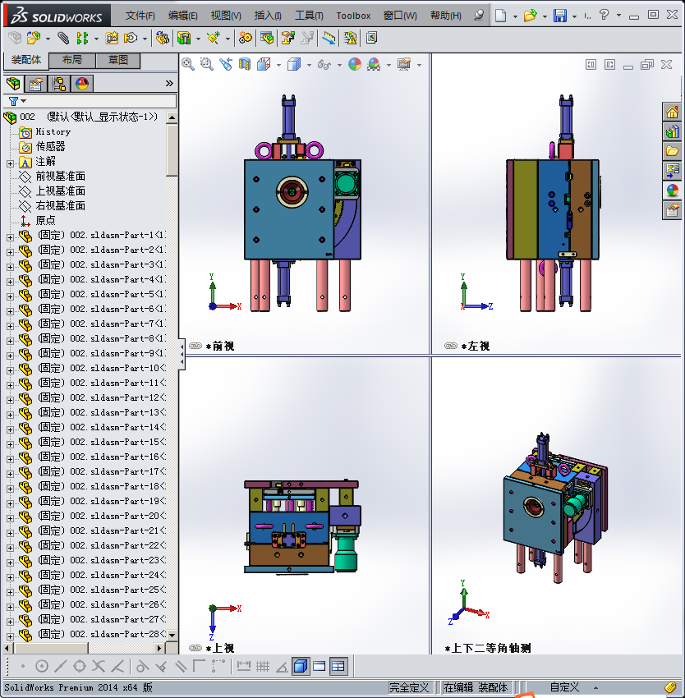Open Design Library icon in task pane
685x698 pixels.
(672, 131)
